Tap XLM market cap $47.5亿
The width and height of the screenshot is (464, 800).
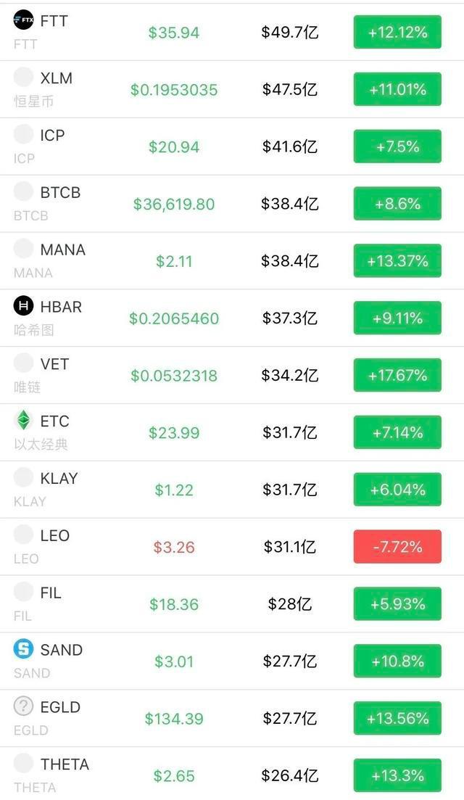click(x=289, y=89)
